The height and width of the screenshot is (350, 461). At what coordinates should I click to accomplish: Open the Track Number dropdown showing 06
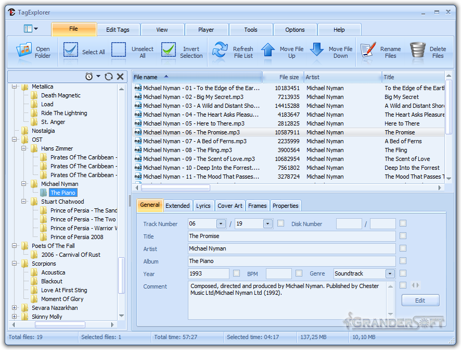221,224
